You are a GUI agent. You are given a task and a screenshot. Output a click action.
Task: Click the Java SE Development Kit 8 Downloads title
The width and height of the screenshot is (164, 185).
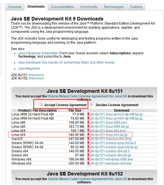[57, 19]
